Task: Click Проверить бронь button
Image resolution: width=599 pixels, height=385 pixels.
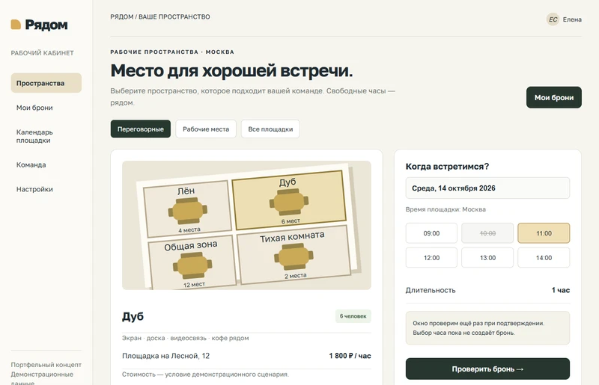Action: [487, 369]
